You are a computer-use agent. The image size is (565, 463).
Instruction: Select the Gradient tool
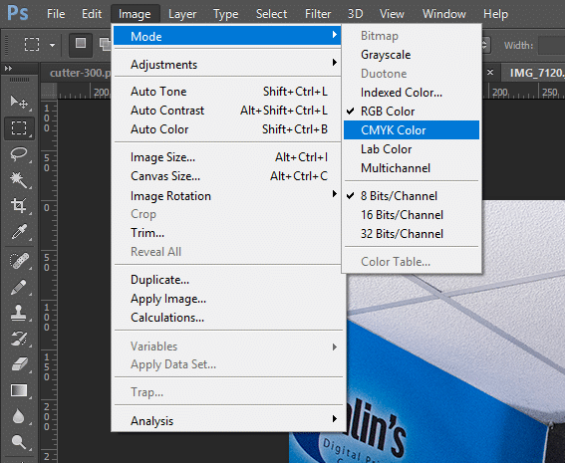pos(19,390)
